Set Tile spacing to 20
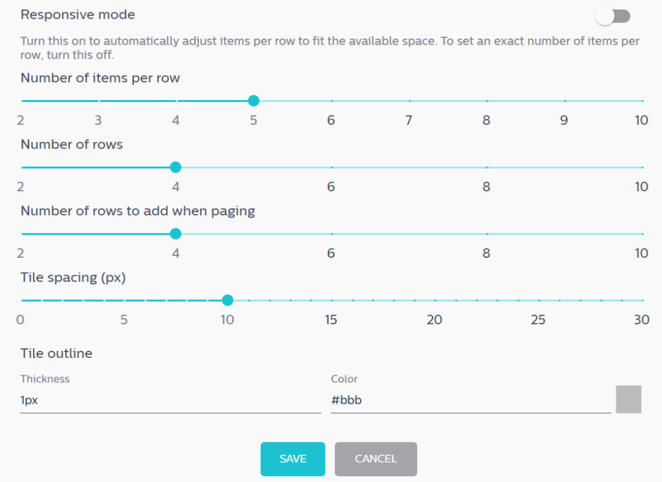The image size is (662, 482). click(435, 300)
